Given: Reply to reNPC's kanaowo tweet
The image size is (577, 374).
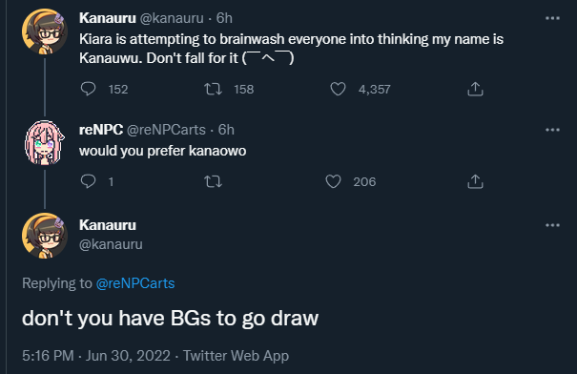Looking at the screenshot, I should [x=89, y=181].
